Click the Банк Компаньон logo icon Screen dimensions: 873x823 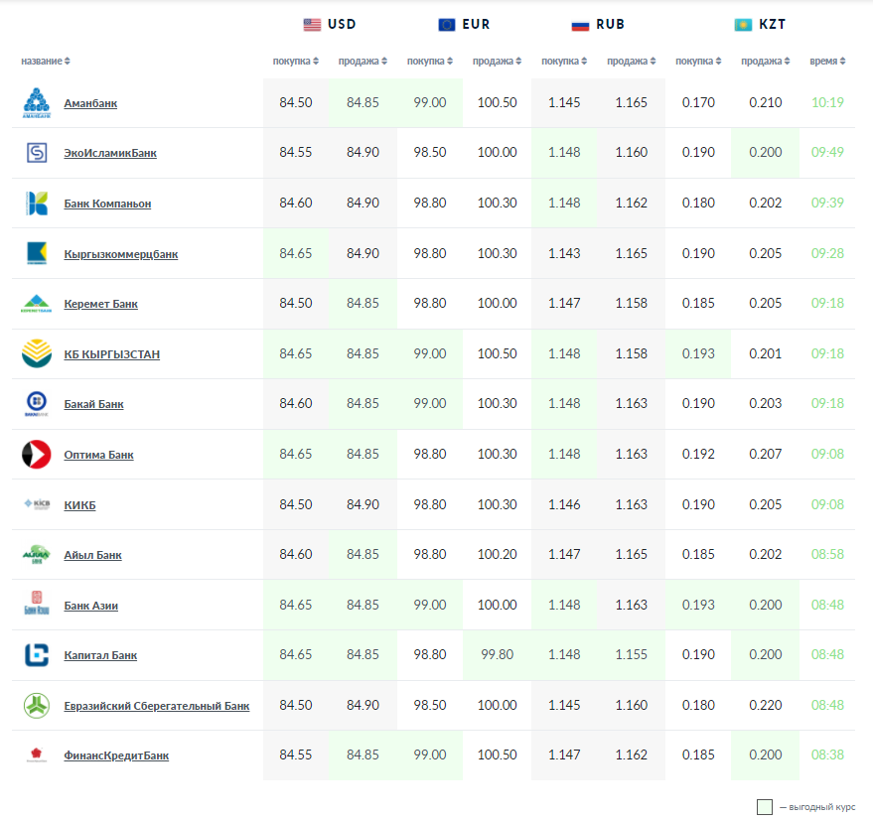37,204
